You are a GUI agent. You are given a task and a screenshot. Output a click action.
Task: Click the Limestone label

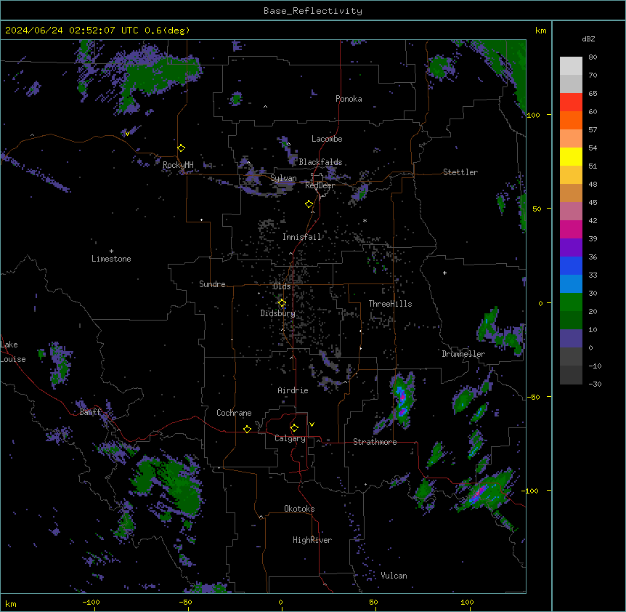click(111, 259)
